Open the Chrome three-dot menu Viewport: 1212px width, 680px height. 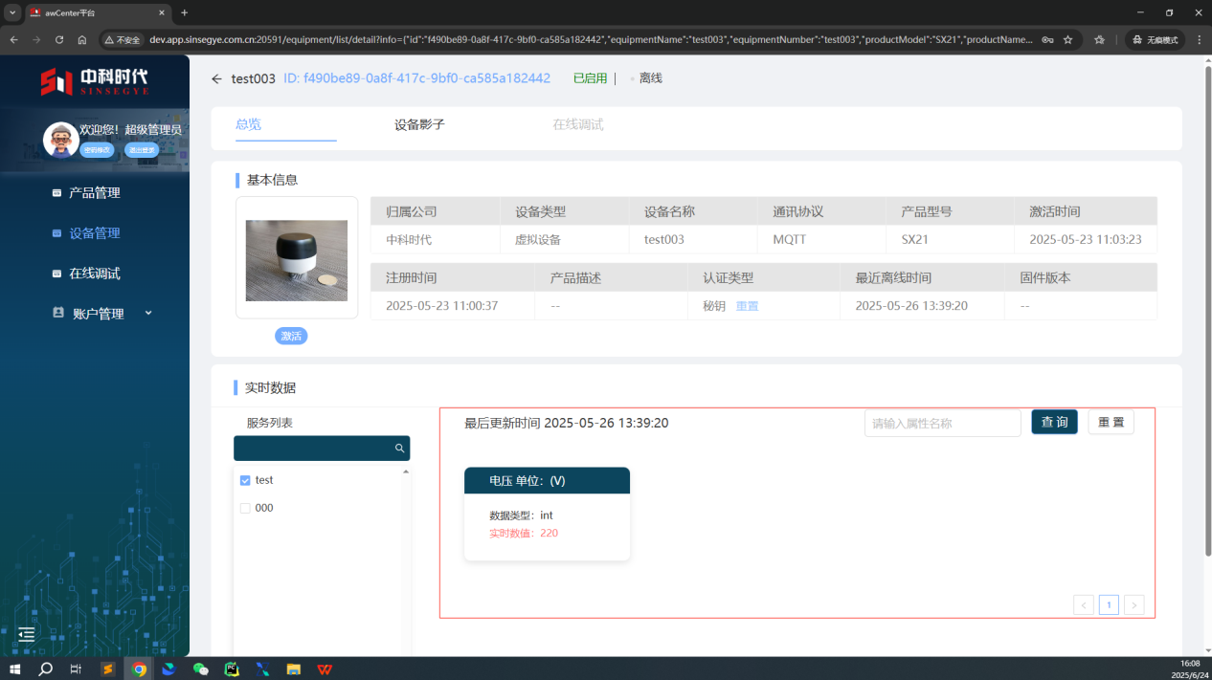click(1200, 40)
